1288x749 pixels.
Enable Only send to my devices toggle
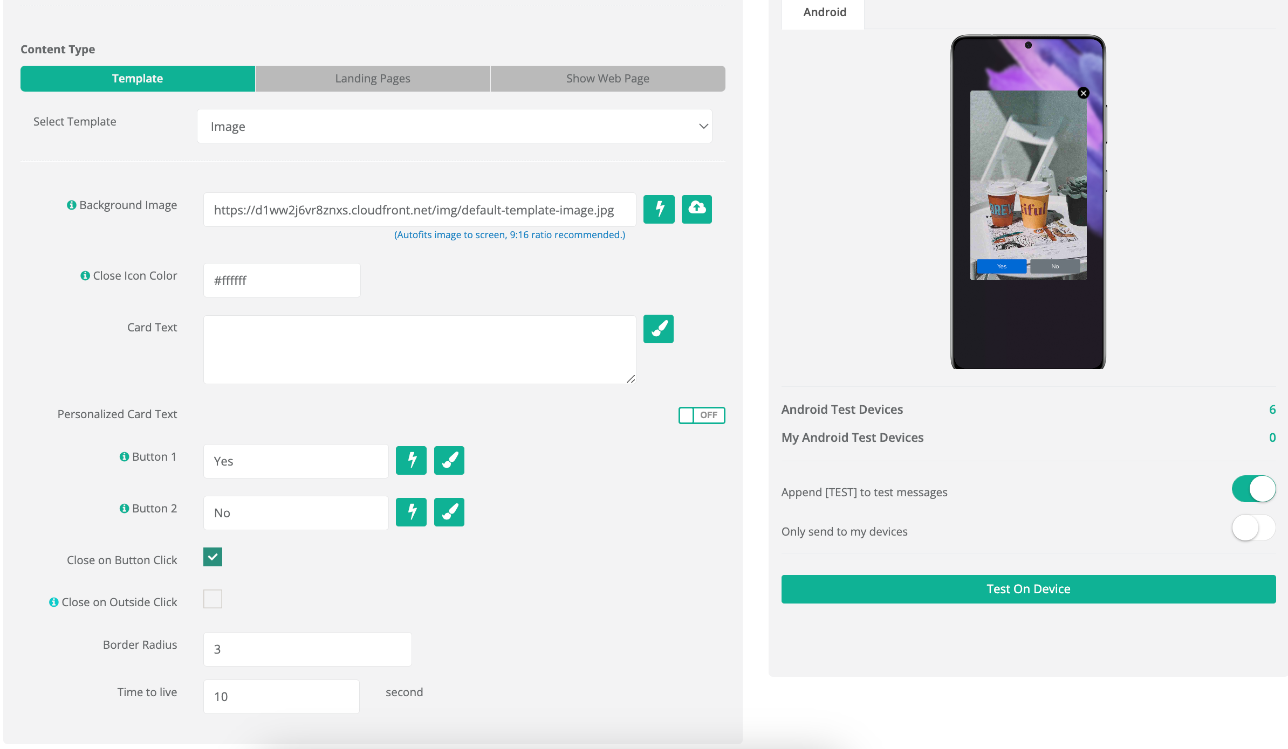click(1253, 528)
